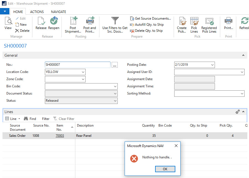Open Registered Pick Lines
The height and width of the screenshot is (178, 249).
(209, 25)
